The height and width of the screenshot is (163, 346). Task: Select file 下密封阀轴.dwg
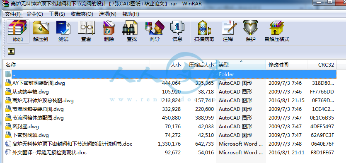[x=30, y=135]
